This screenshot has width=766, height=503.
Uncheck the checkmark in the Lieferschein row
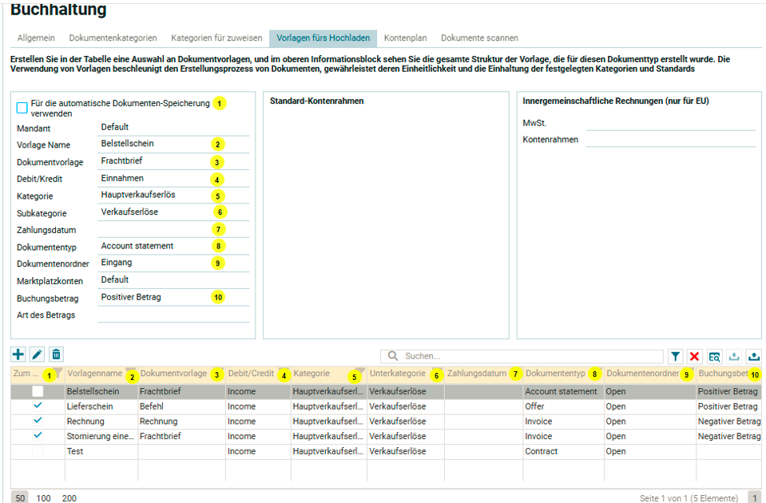38,406
